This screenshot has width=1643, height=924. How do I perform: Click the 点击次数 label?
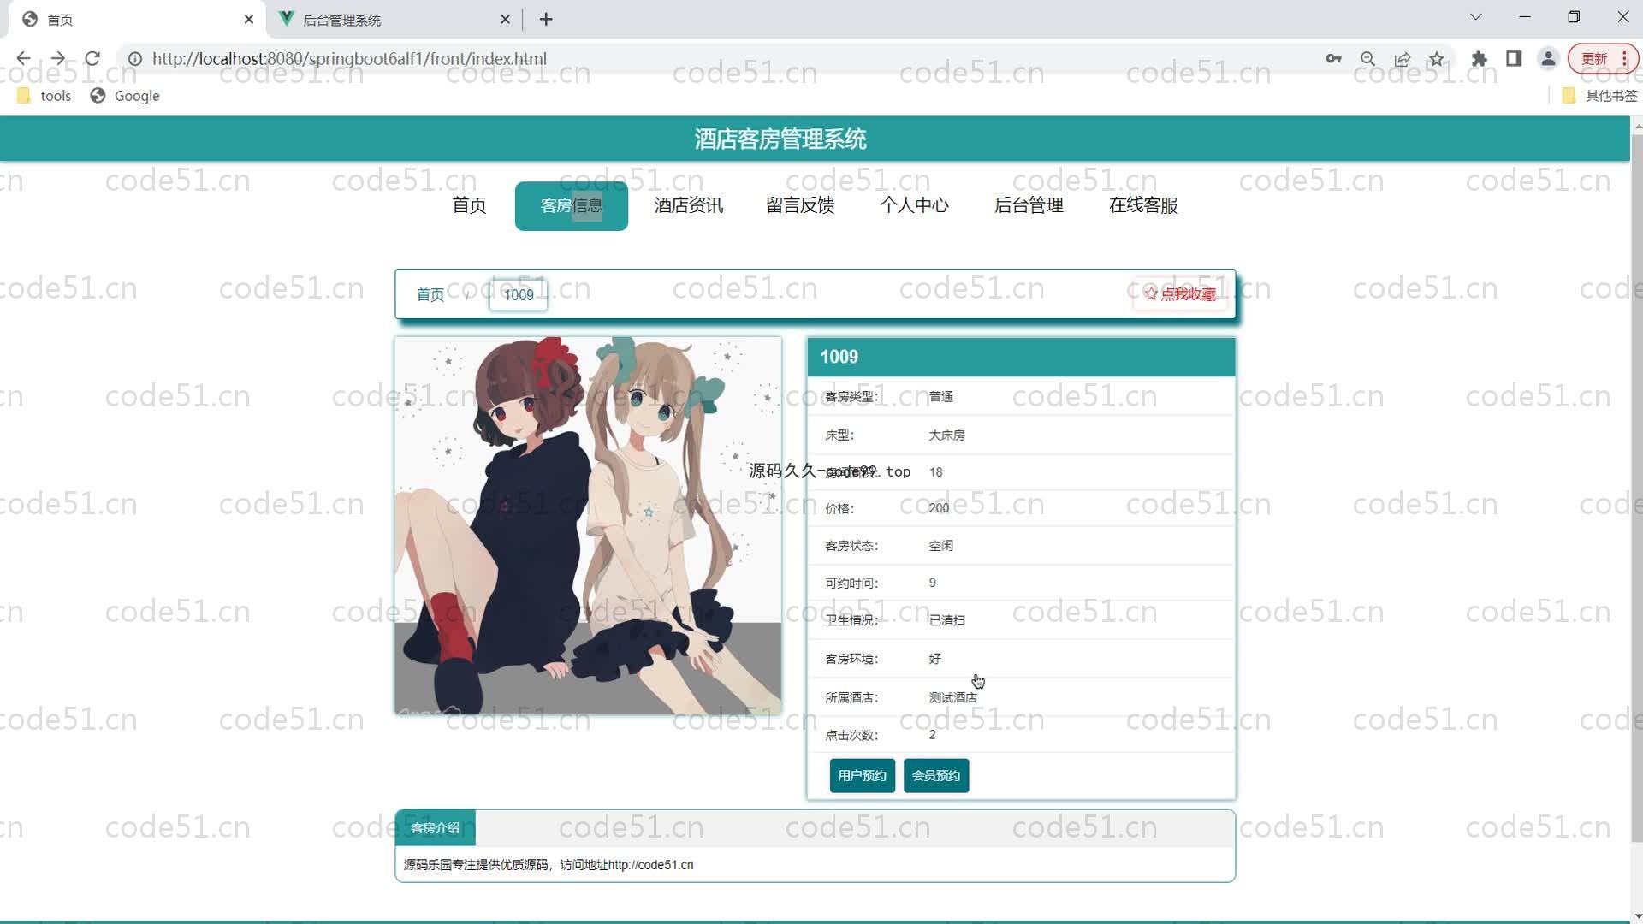pyautogui.click(x=851, y=736)
